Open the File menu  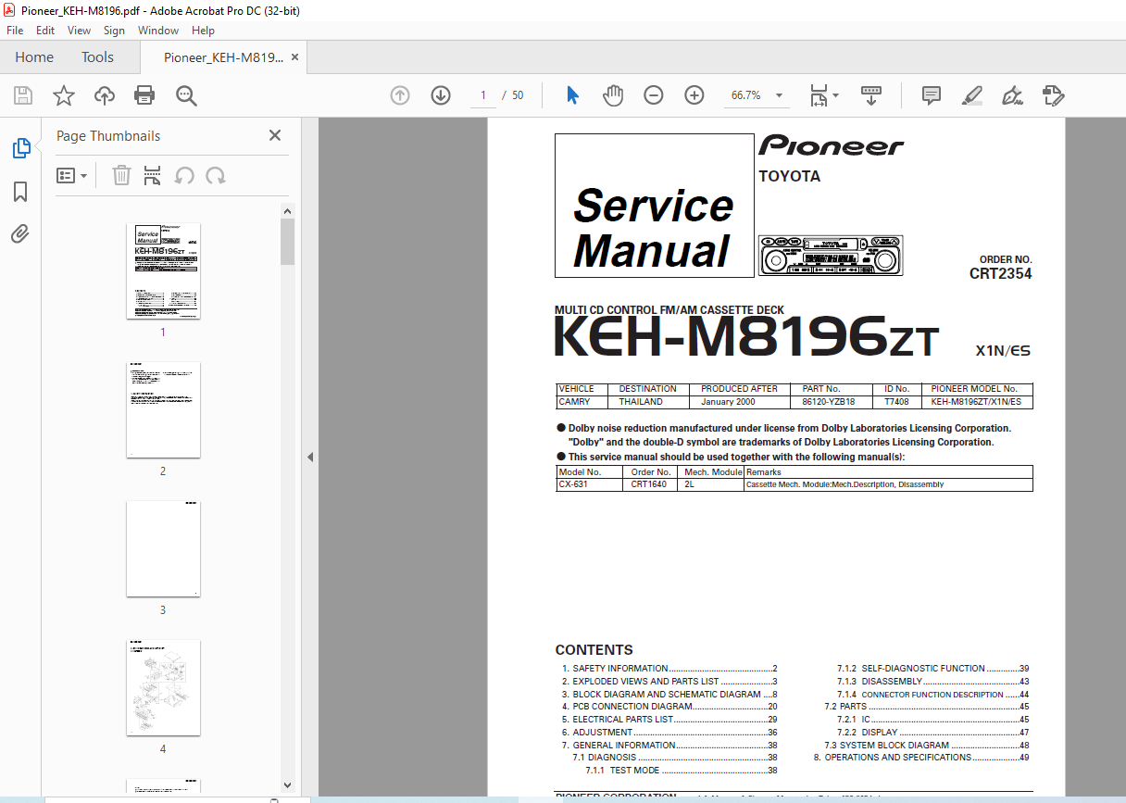(x=15, y=31)
